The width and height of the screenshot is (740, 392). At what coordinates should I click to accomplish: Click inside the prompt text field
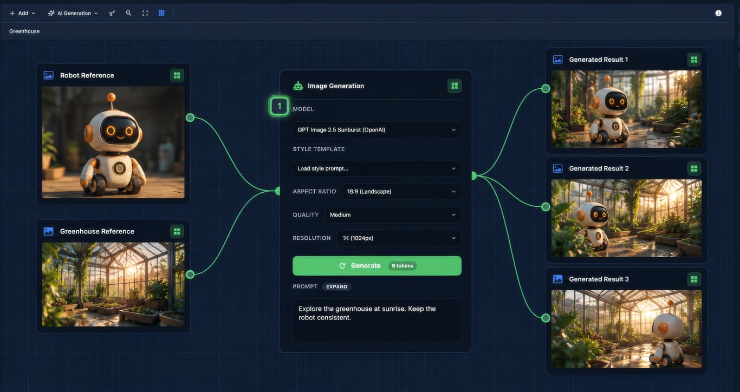point(377,320)
